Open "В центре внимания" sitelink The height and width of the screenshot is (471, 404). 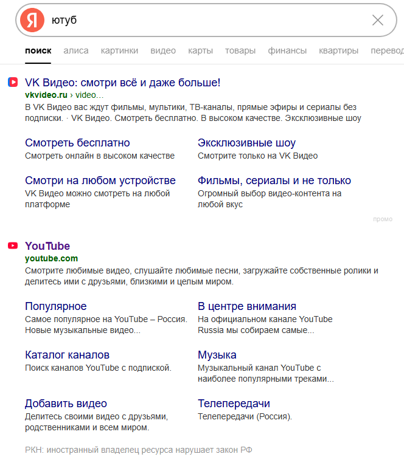[247, 306]
